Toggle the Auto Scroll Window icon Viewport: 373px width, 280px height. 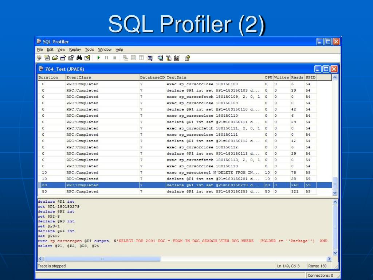click(150, 58)
